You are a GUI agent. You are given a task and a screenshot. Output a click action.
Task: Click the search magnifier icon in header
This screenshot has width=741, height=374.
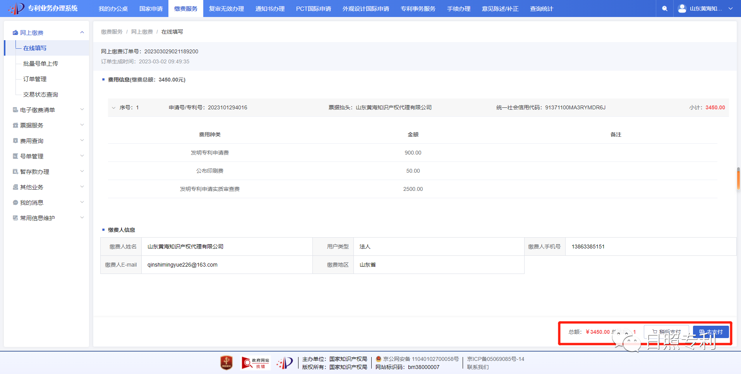(x=665, y=8)
